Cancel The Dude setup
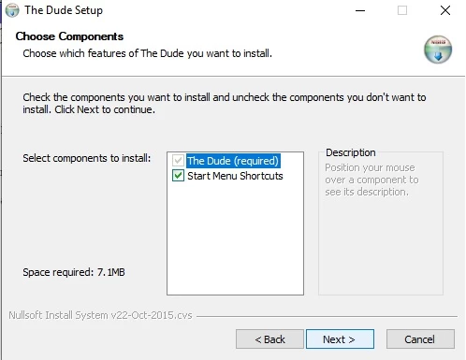The width and height of the screenshot is (466, 360). point(420,338)
